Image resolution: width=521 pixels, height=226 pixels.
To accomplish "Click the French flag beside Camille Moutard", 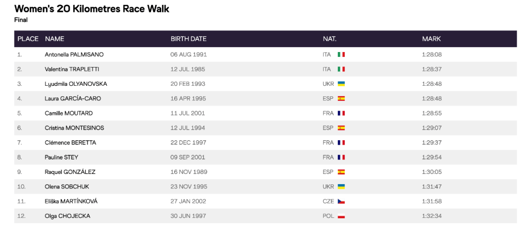I will tap(341, 113).
